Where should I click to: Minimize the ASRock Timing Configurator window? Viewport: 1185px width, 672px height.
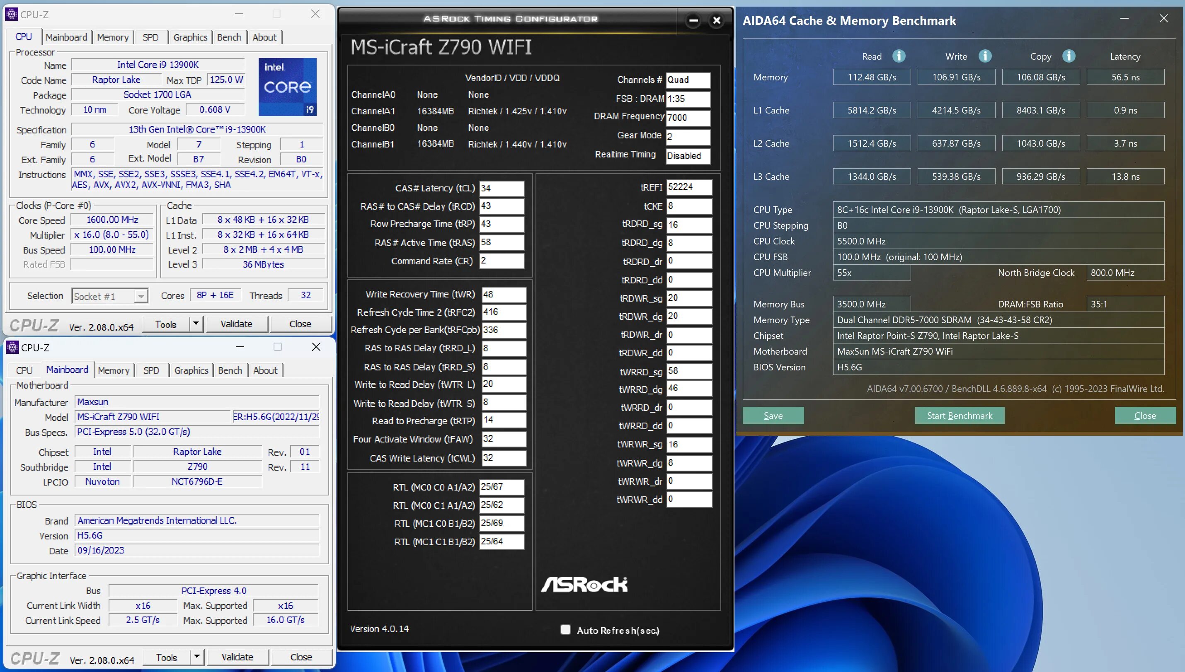(x=693, y=20)
